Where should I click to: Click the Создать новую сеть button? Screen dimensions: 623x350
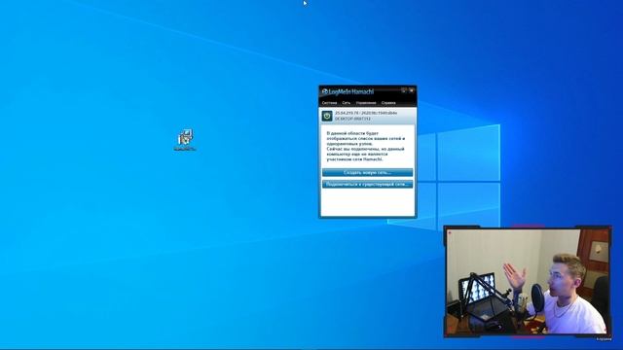click(368, 173)
